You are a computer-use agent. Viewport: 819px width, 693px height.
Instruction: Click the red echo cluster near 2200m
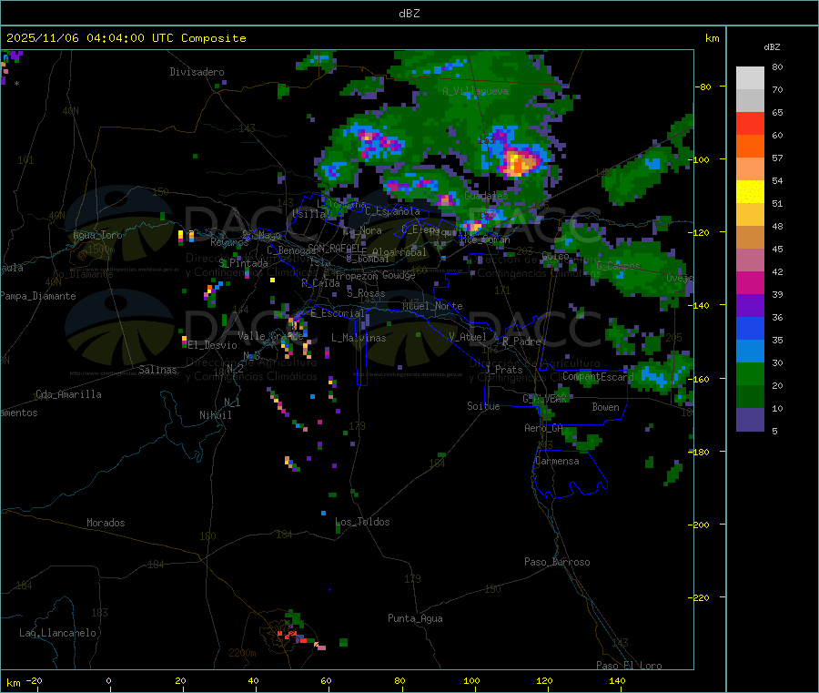(x=291, y=636)
